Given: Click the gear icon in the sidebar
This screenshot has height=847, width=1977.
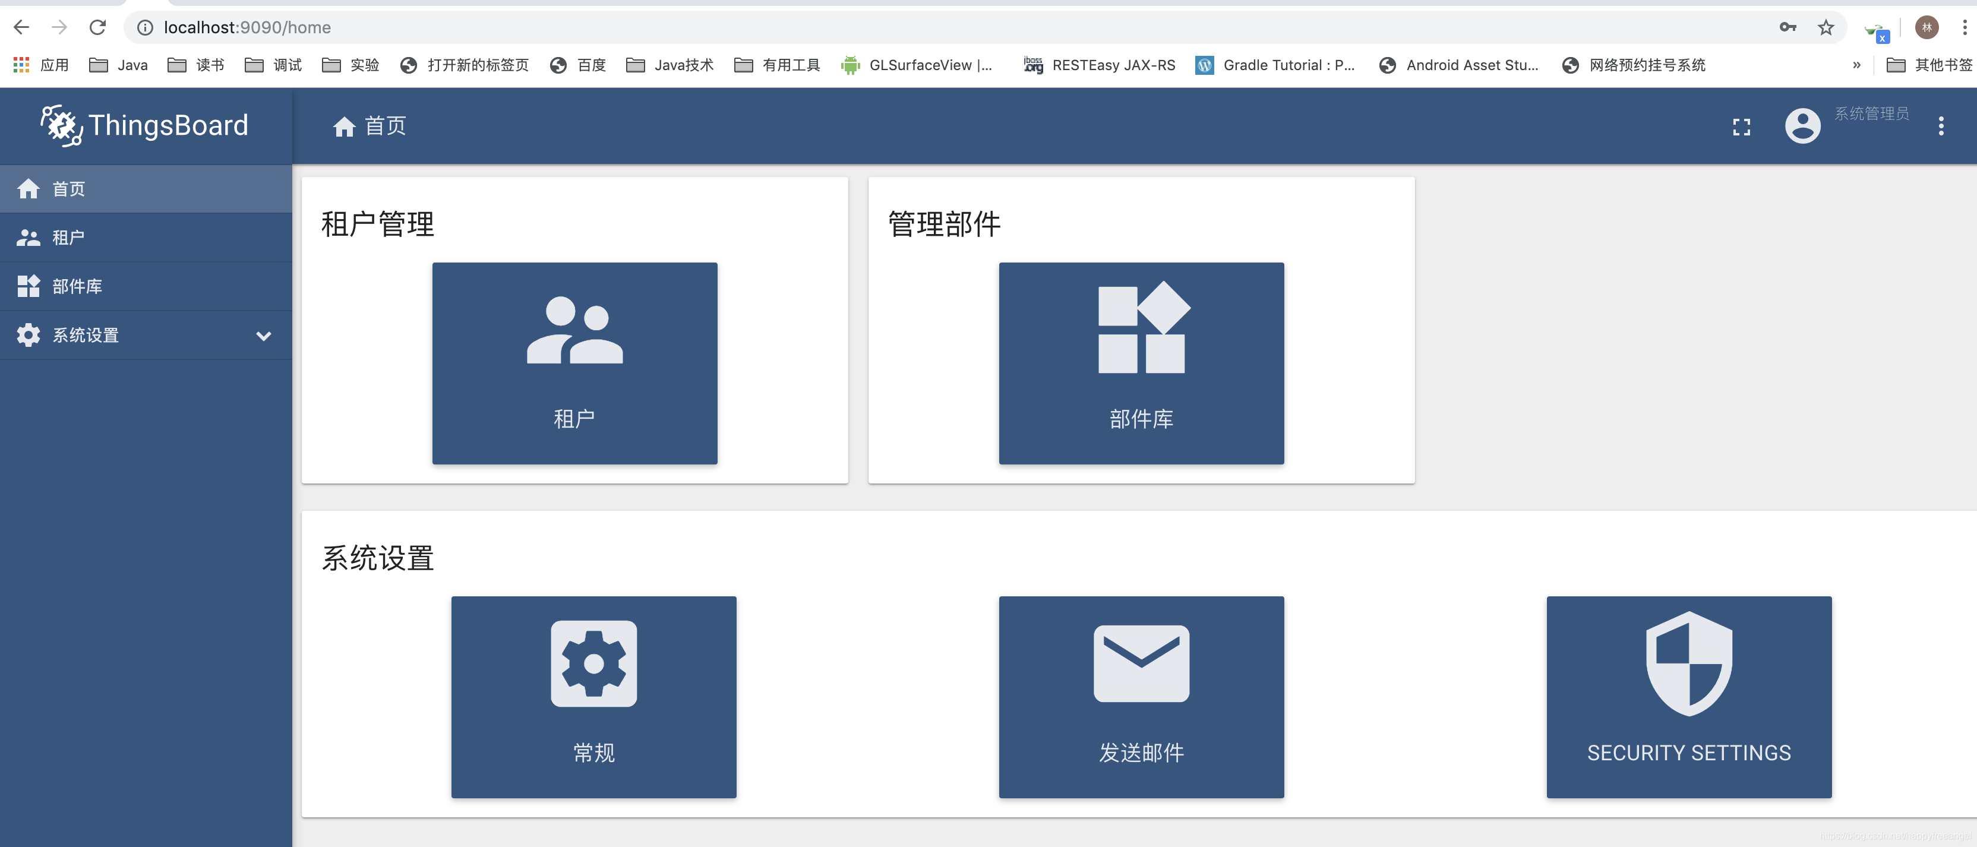Looking at the screenshot, I should 29,335.
